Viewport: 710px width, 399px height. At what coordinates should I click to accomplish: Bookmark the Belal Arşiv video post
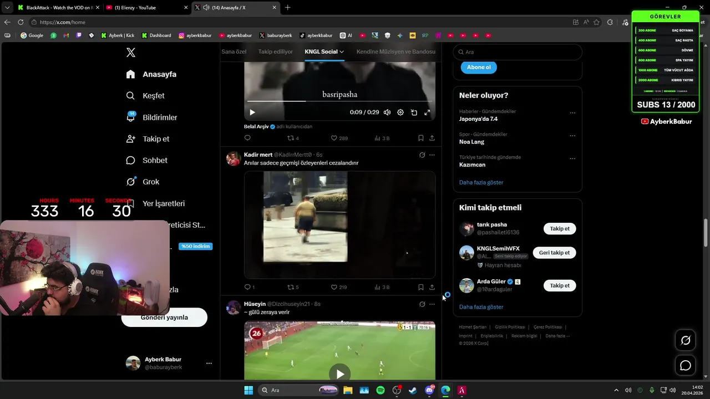click(420, 138)
